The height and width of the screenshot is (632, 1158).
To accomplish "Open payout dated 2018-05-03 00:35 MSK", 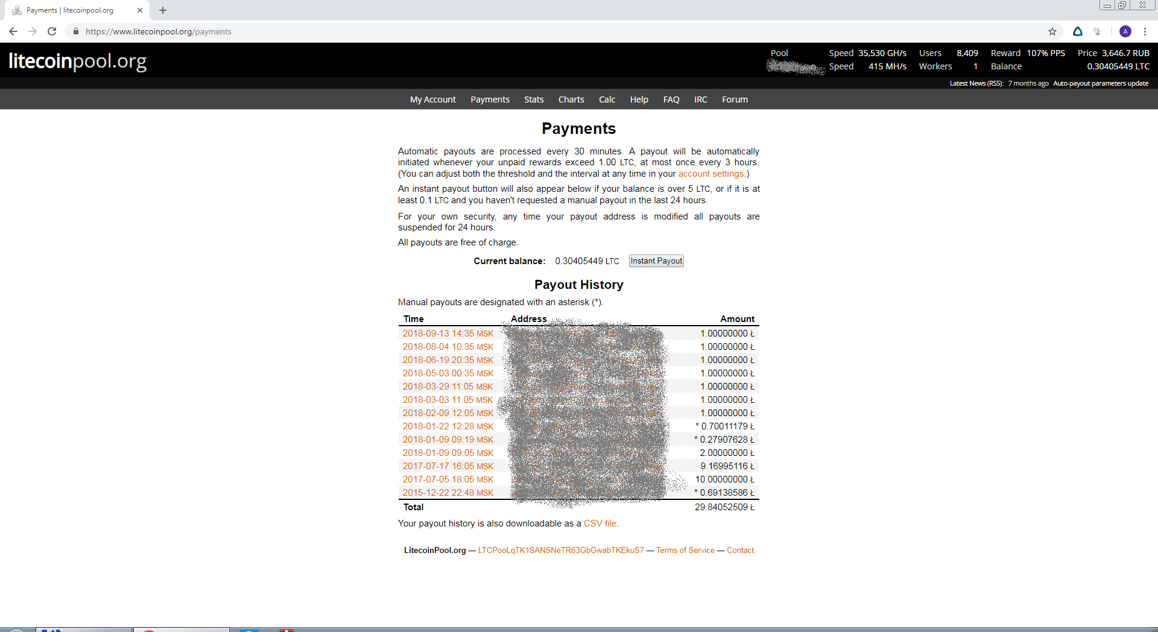I will tap(448, 373).
